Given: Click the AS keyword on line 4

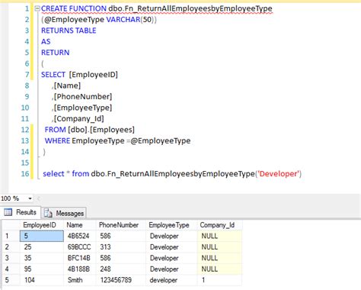Looking at the screenshot, I should click(x=46, y=41).
